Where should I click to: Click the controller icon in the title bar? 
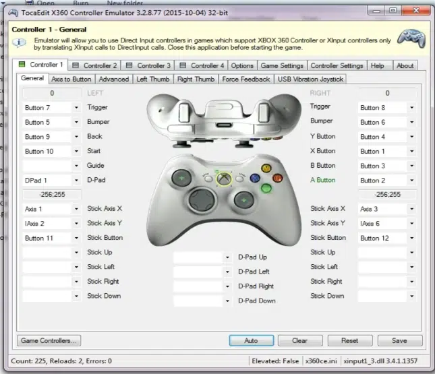click(x=13, y=13)
